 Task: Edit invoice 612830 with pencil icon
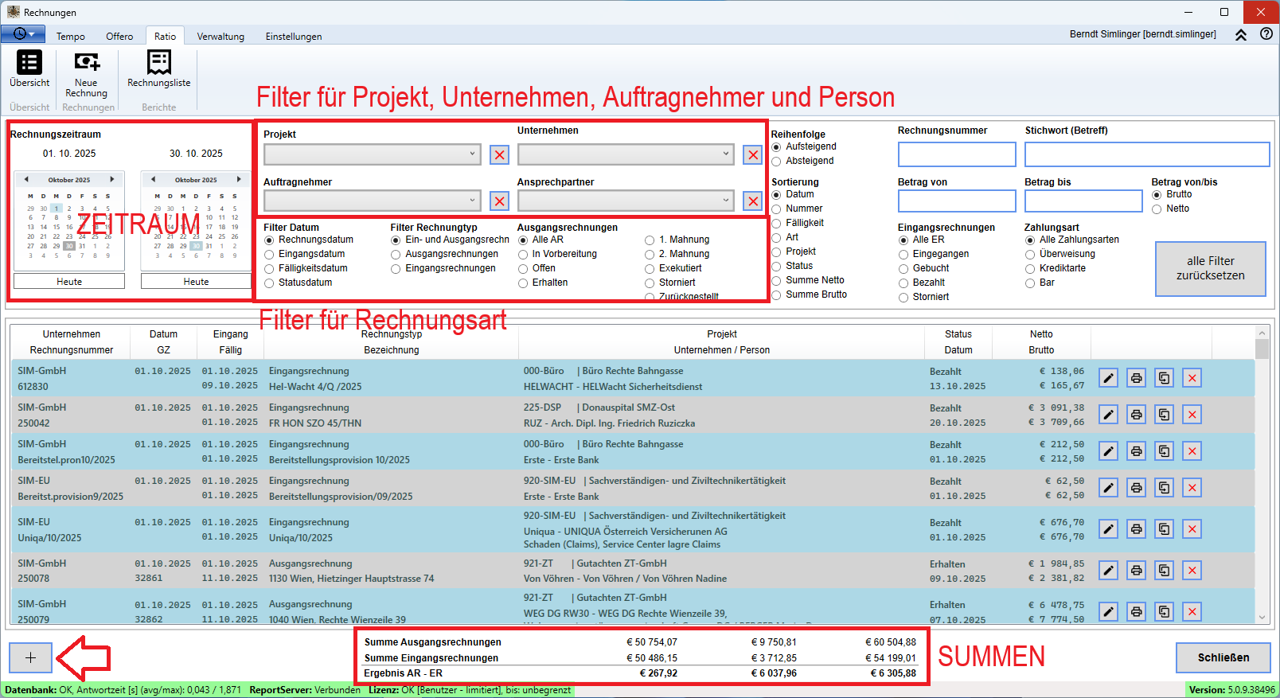click(x=1108, y=378)
